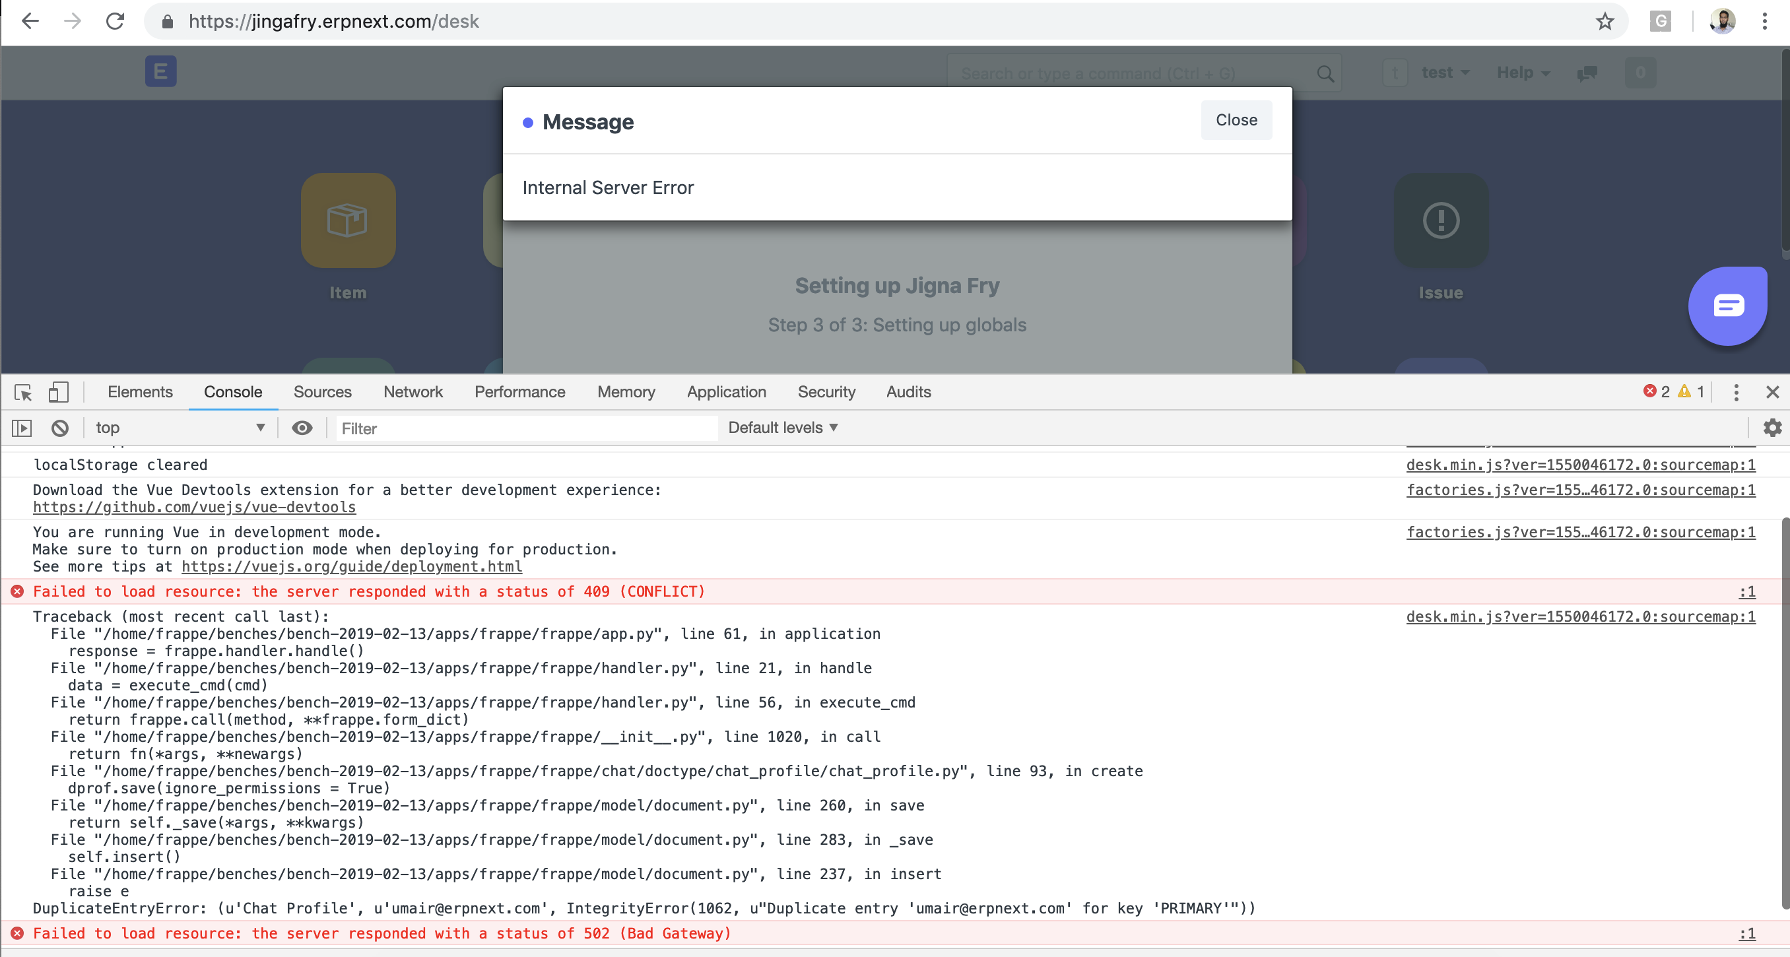Open the floating chat bubble
Screen dimensions: 1790x957
tap(1727, 306)
